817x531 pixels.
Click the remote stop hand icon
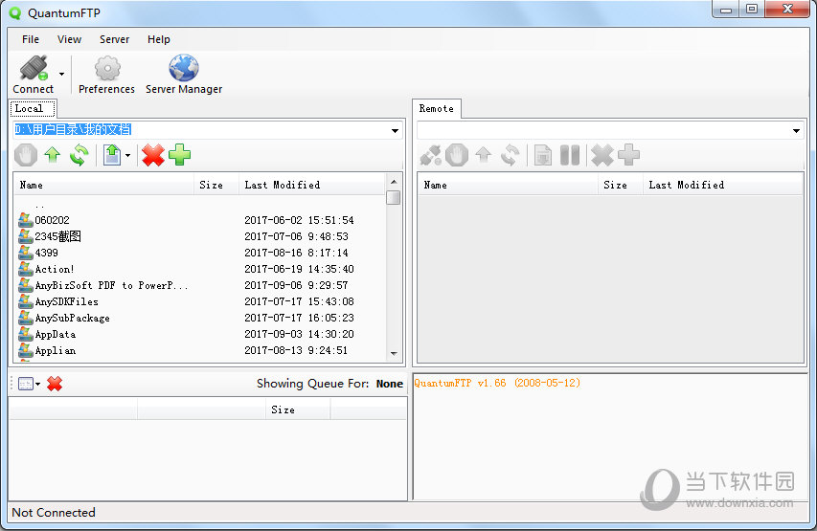(457, 155)
